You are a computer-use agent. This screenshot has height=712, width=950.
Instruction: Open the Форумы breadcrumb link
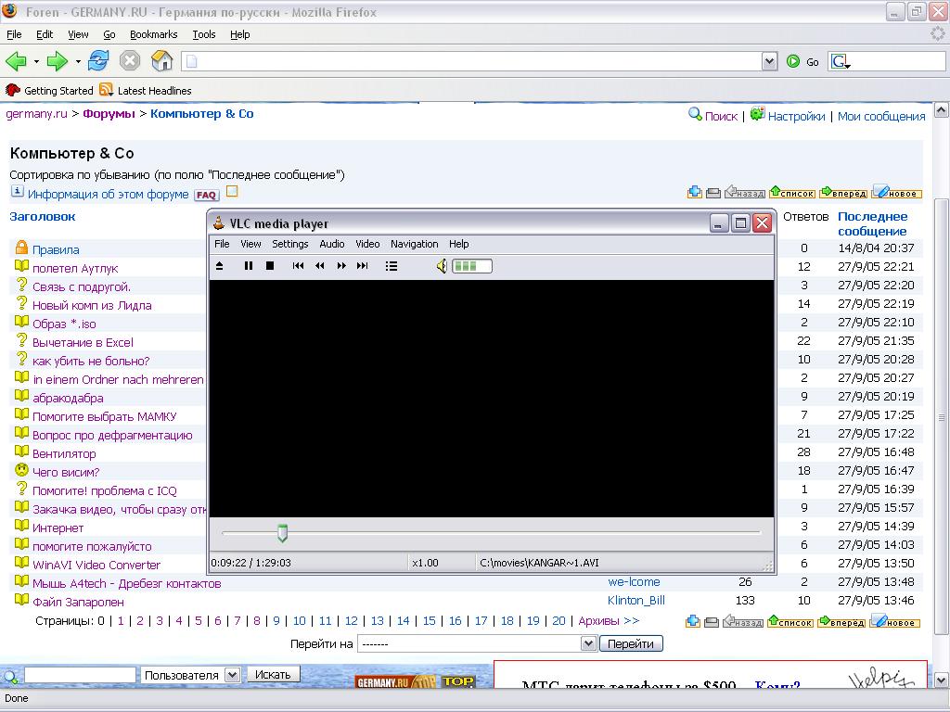109,114
